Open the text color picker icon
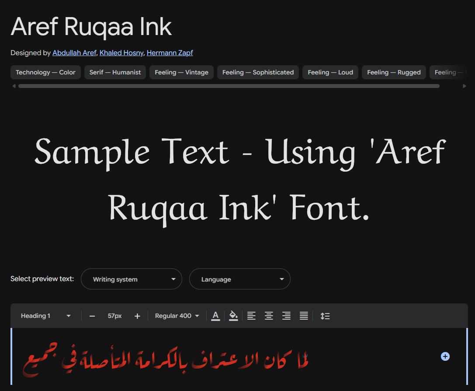 pos(215,316)
